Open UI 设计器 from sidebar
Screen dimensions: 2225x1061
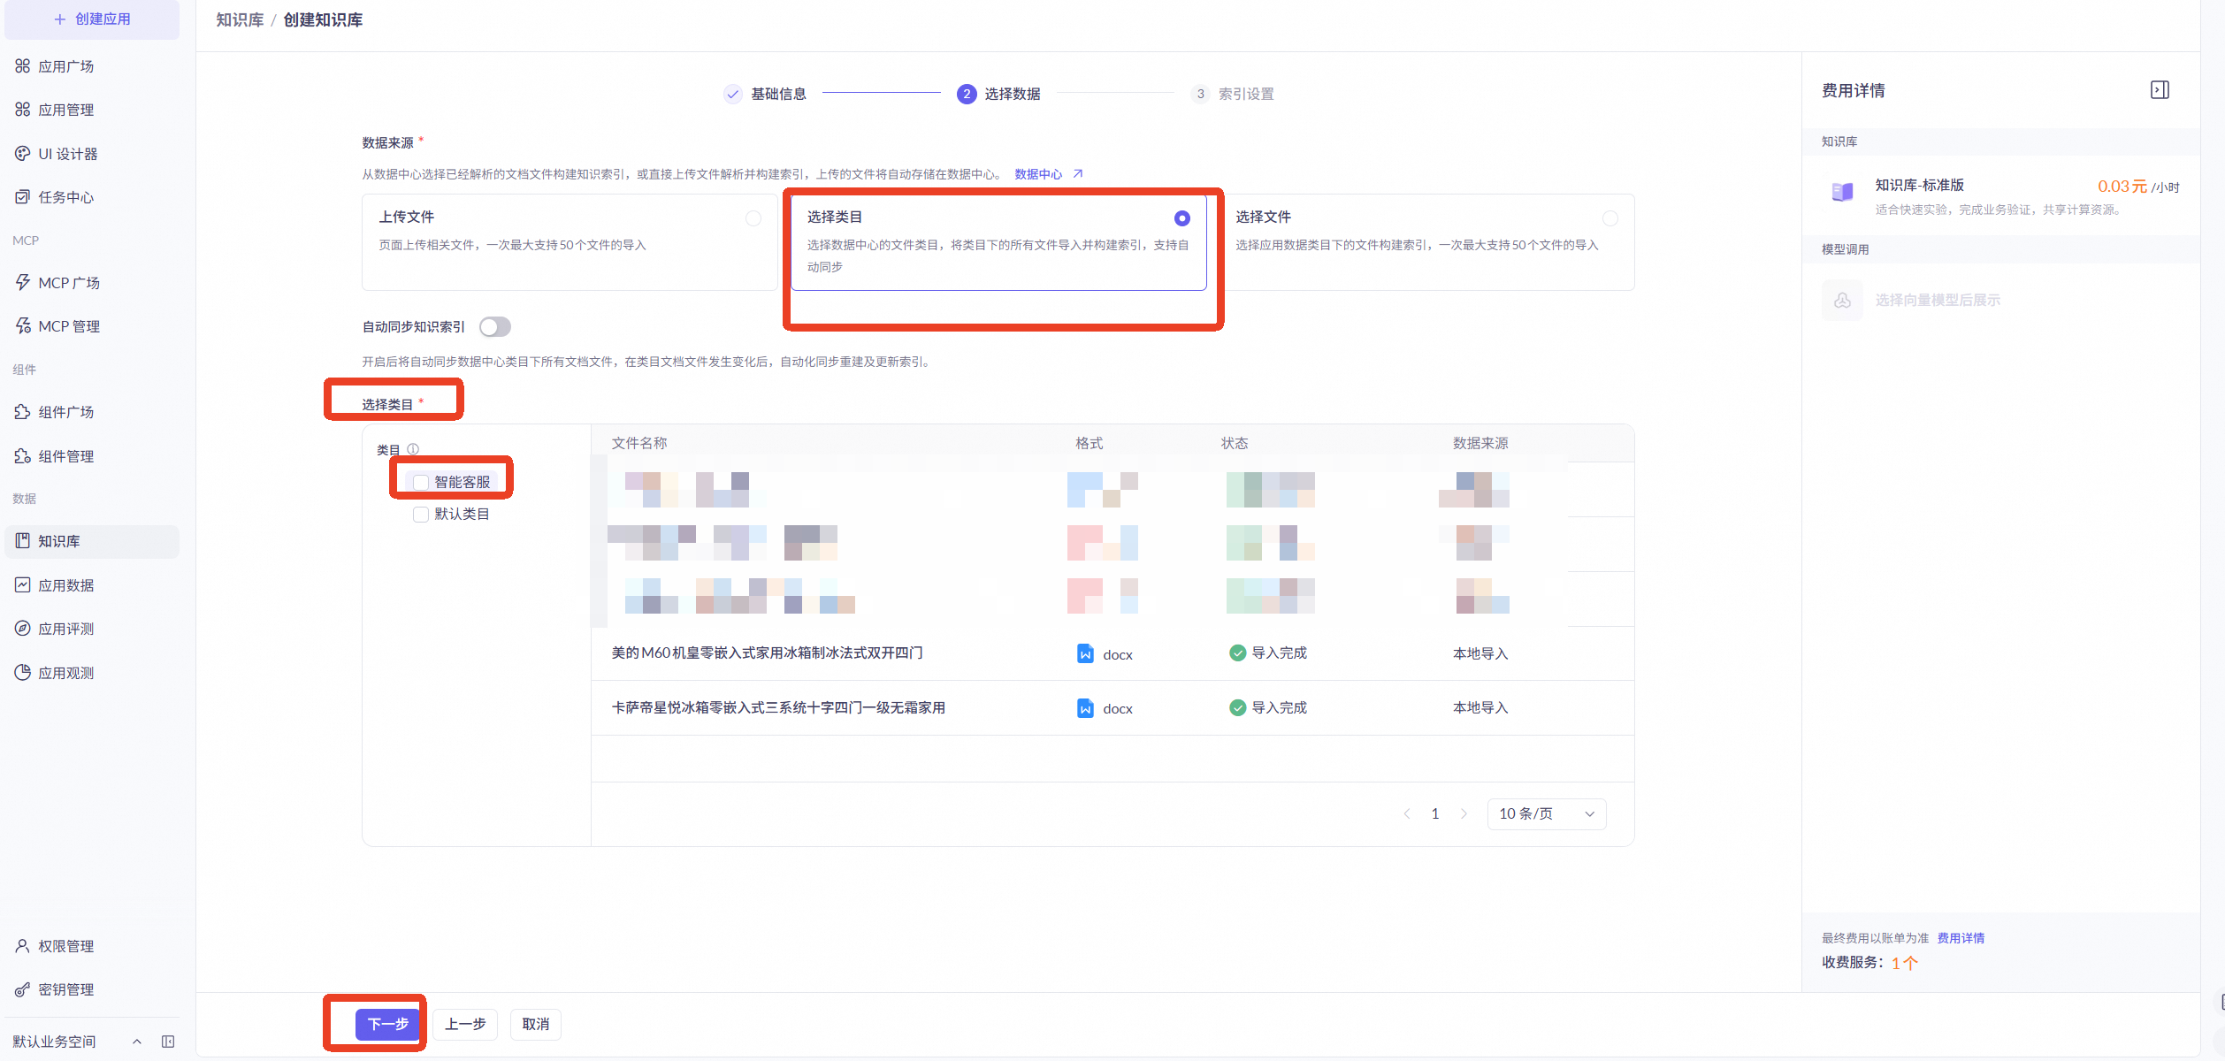pos(67,154)
